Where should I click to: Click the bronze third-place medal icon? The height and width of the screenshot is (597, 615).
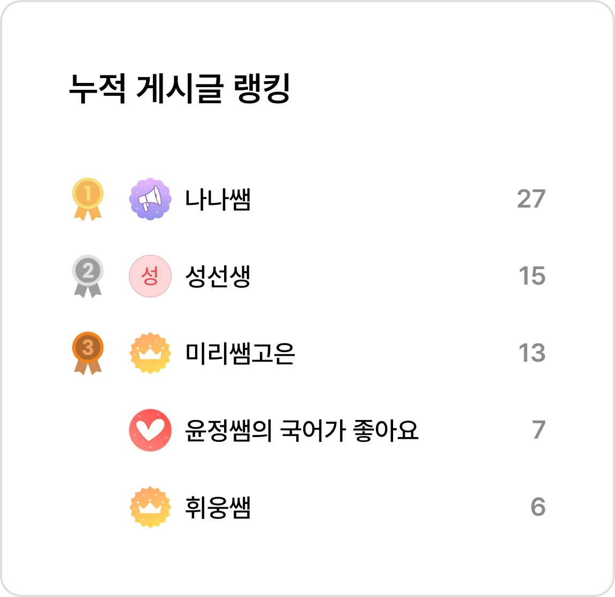click(x=88, y=353)
